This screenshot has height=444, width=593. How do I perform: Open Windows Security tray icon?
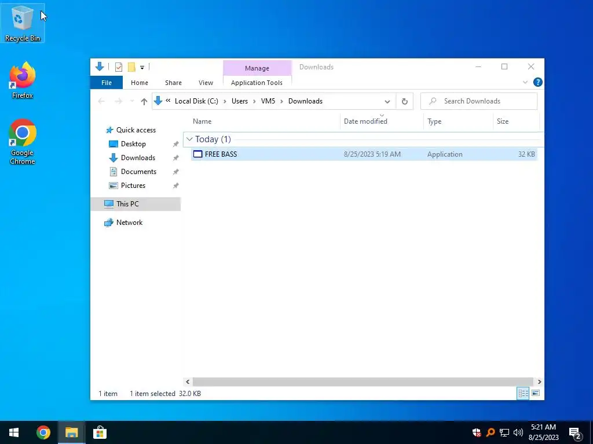click(477, 432)
